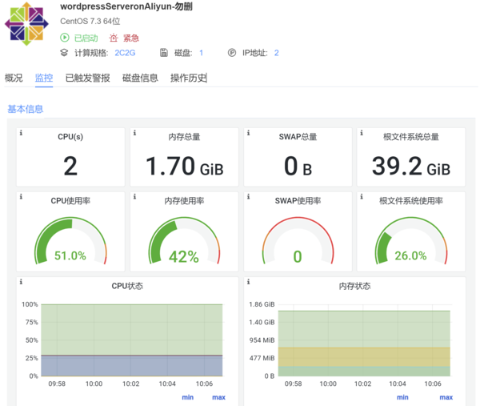Click the info icon on 根文件系统总量 panel
Screen dimensions: 480x406
click(362, 132)
